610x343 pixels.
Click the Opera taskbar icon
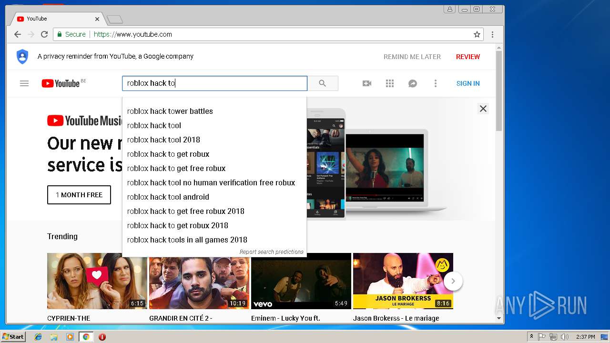point(102,337)
